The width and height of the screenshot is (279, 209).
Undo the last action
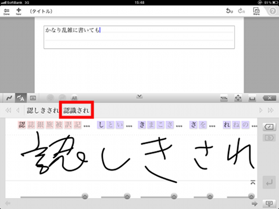click(230, 11)
